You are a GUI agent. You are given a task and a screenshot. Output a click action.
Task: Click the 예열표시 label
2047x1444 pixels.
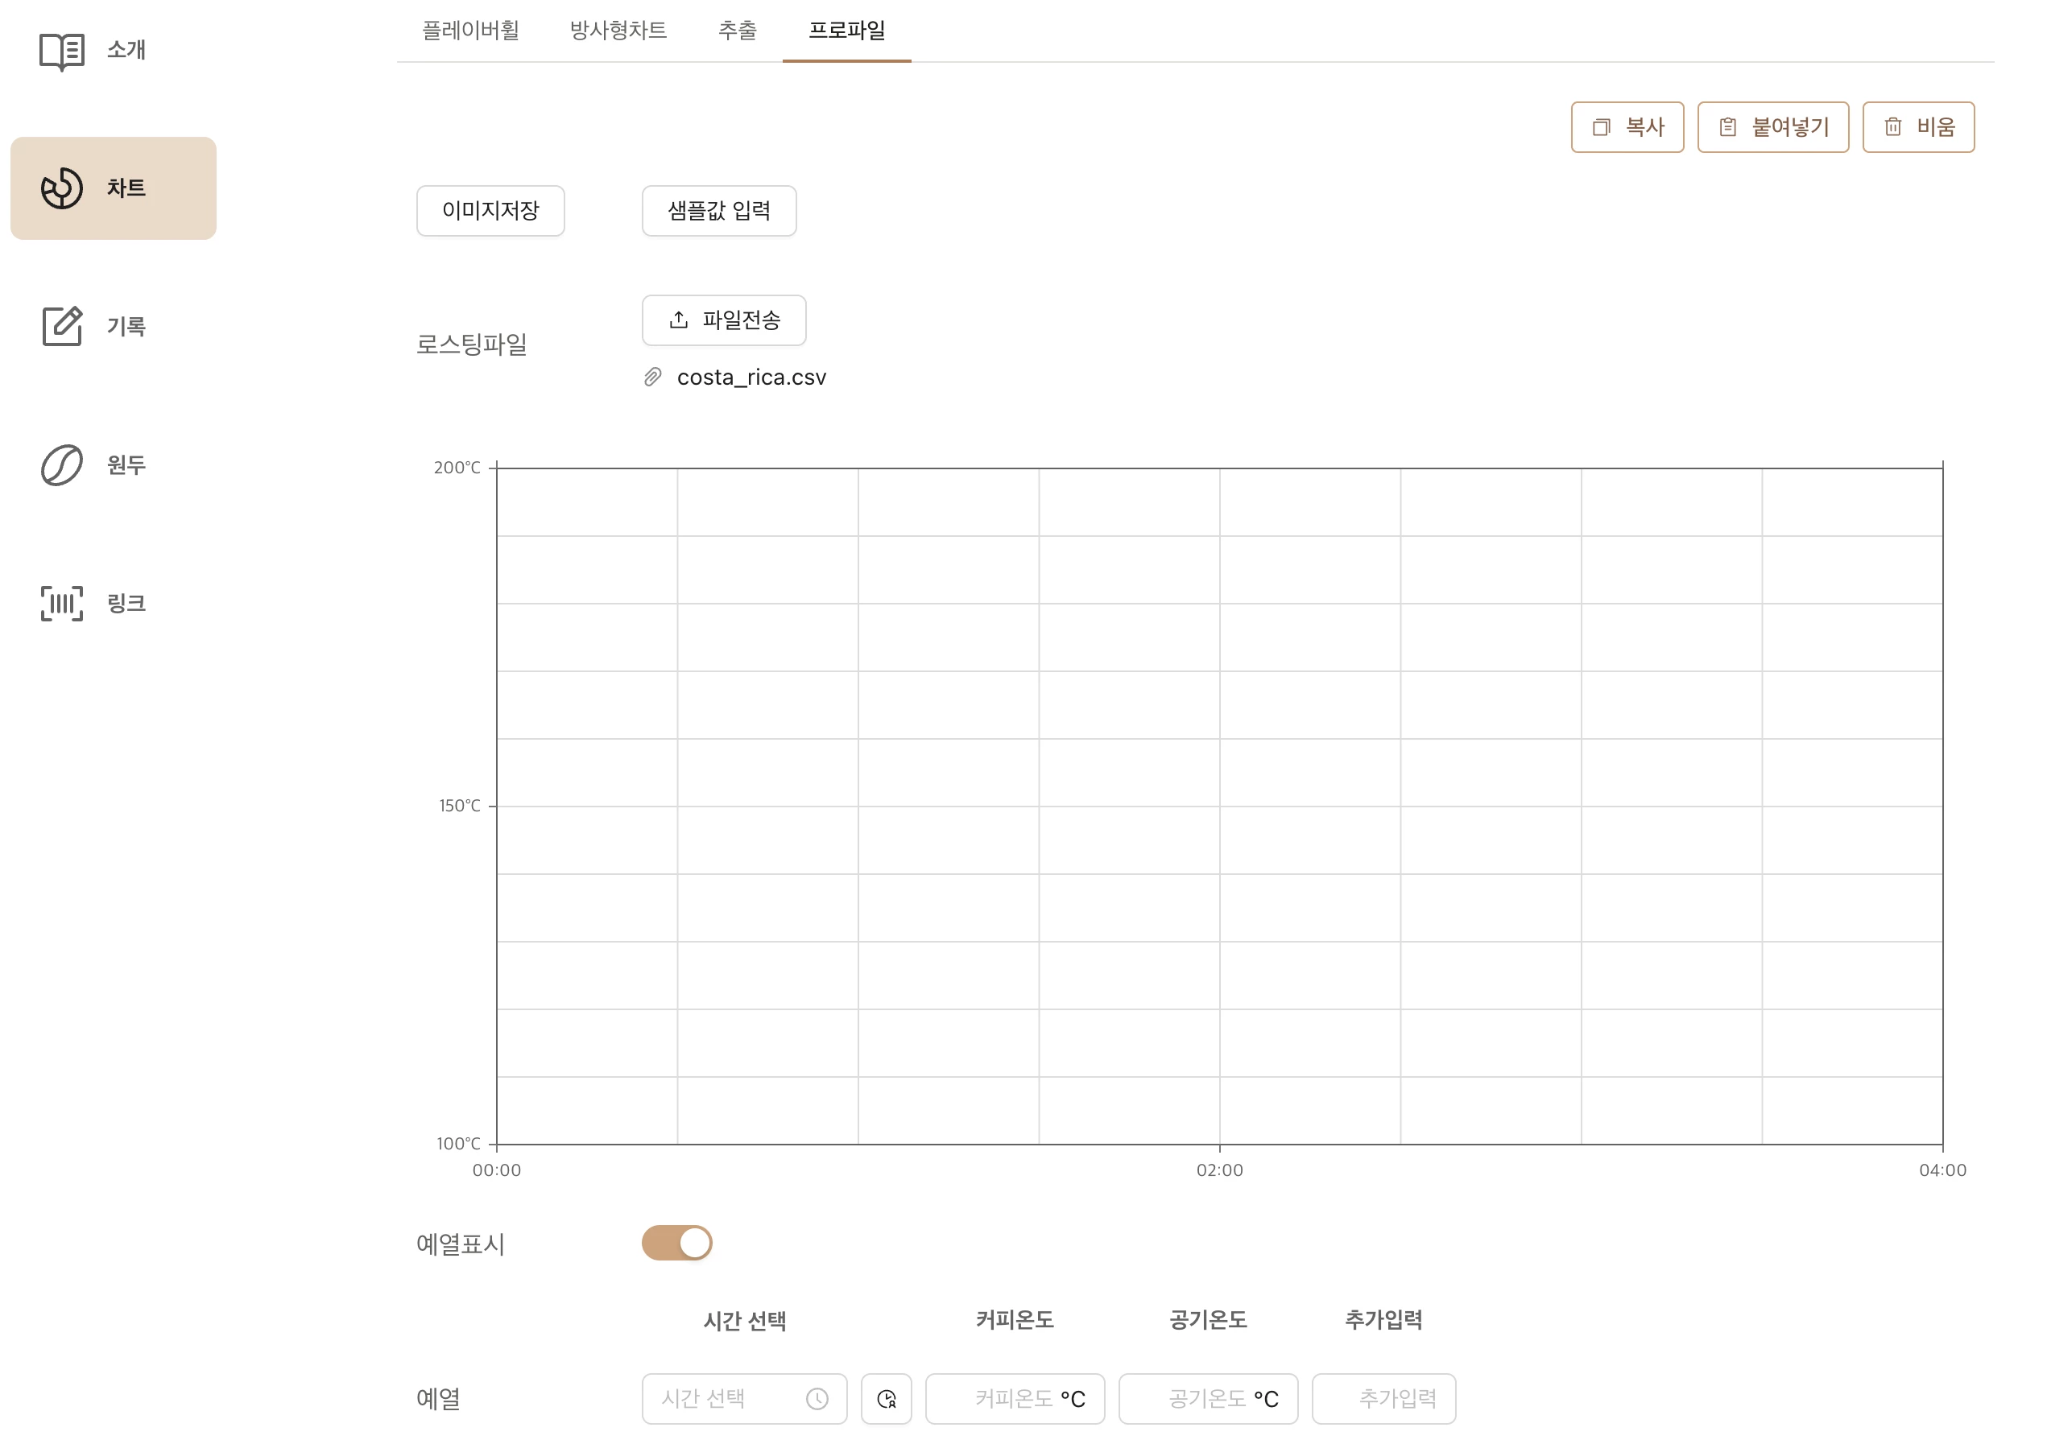point(461,1244)
